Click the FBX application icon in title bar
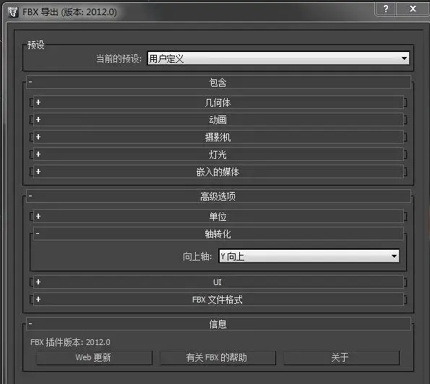Image resolution: width=430 pixels, height=384 pixels. (12, 12)
